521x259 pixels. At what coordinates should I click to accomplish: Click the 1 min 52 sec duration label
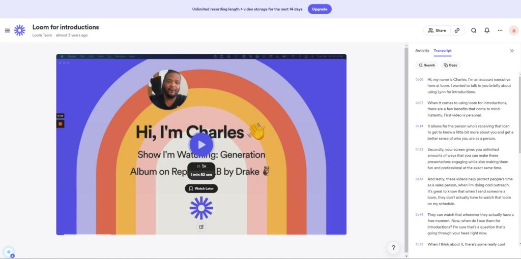click(x=201, y=175)
